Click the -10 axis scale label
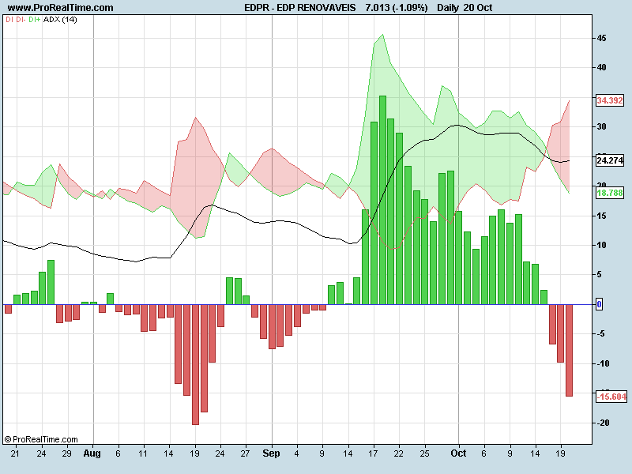The height and width of the screenshot is (474, 632). 603,363
